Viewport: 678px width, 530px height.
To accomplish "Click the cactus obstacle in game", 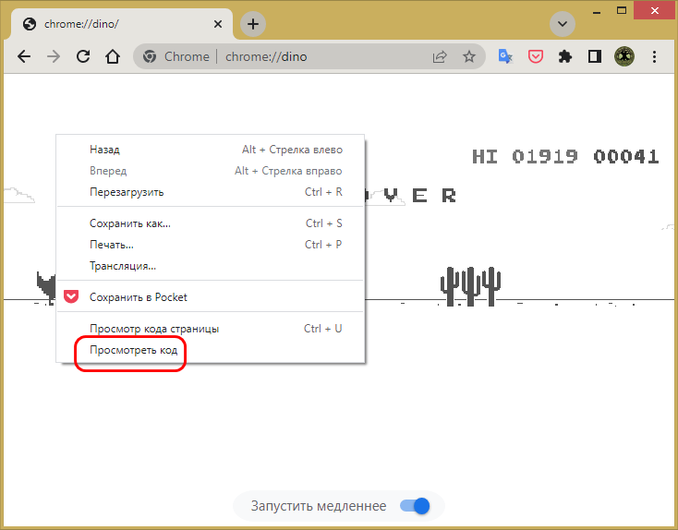I will click(x=470, y=286).
